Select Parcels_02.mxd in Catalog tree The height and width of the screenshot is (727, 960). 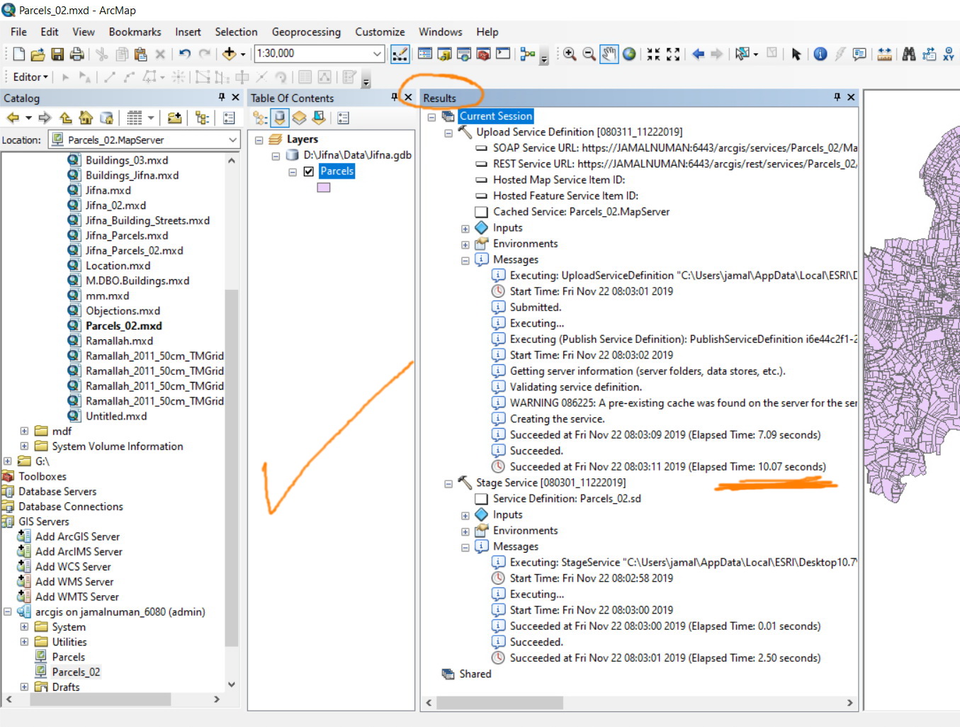coord(124,326)
